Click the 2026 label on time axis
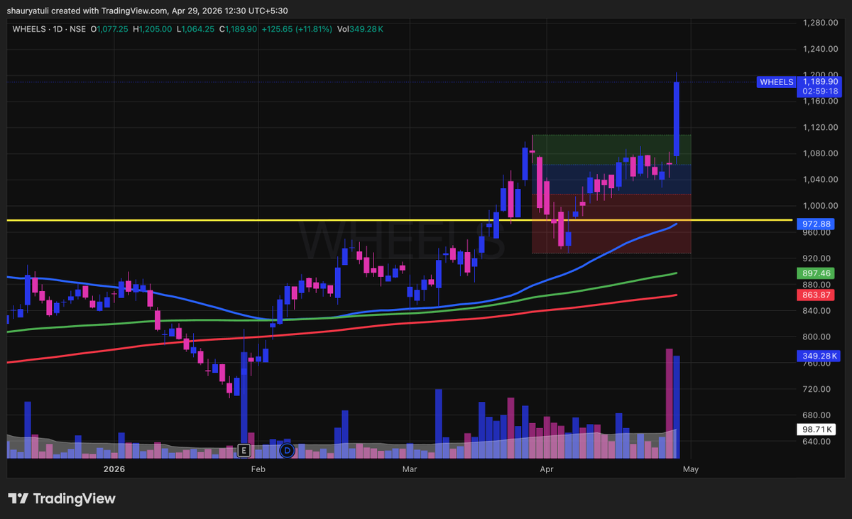 click(x=114, y=469)
